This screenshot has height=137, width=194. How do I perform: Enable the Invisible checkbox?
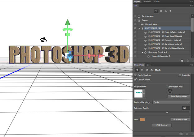tap(180, 75)
